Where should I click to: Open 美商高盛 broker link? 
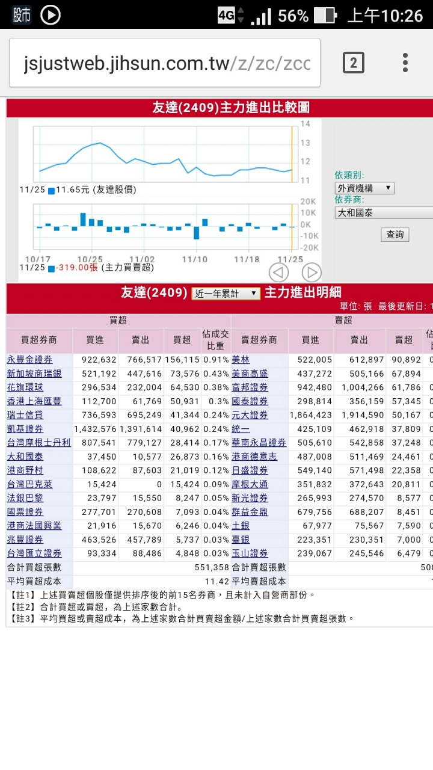[250, 374]
